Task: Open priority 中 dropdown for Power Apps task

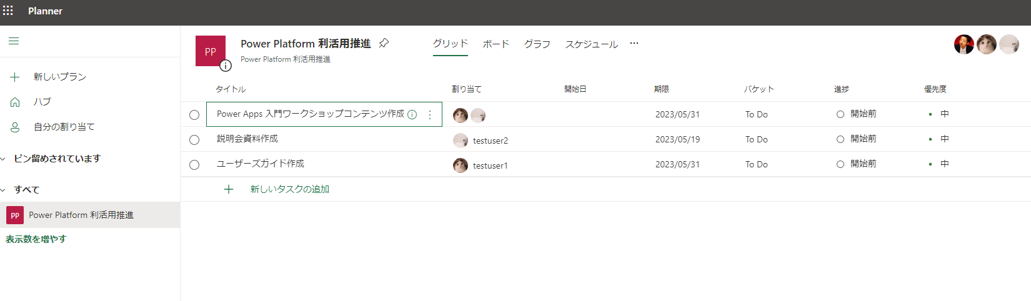Action: coord(939,114)
